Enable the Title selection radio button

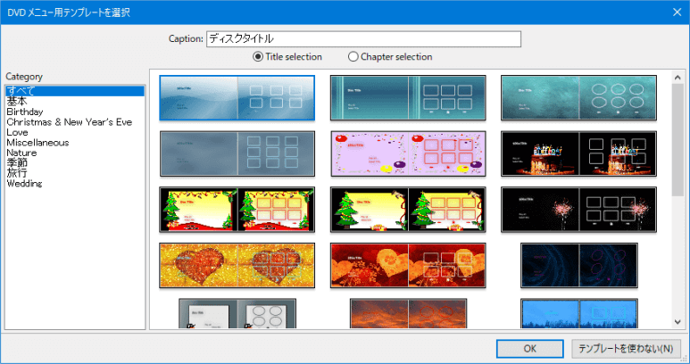tap(259, 57)
